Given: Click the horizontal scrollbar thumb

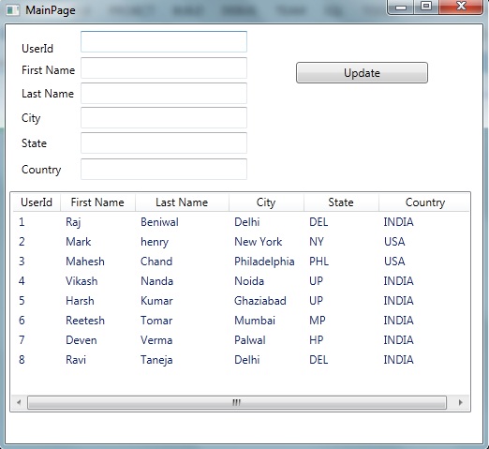Looking at the screenshot, I should tap(237, 402).
